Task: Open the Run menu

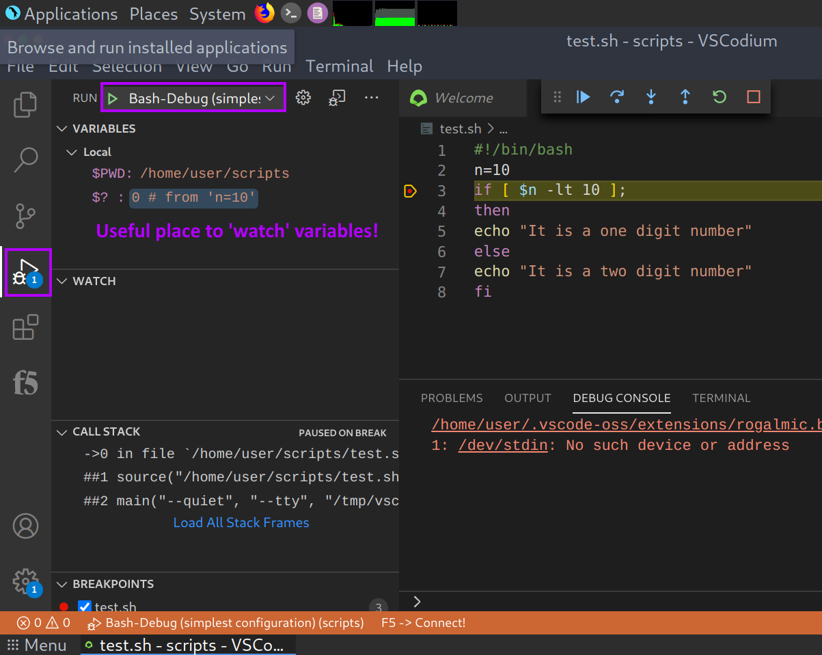Action: (276, 66)
